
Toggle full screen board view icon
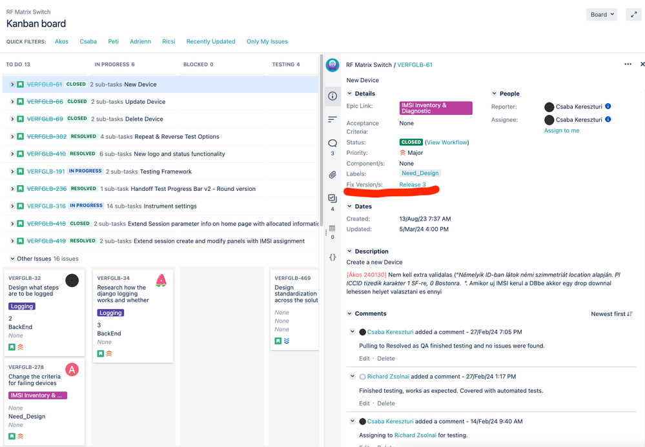click(633, 14)
